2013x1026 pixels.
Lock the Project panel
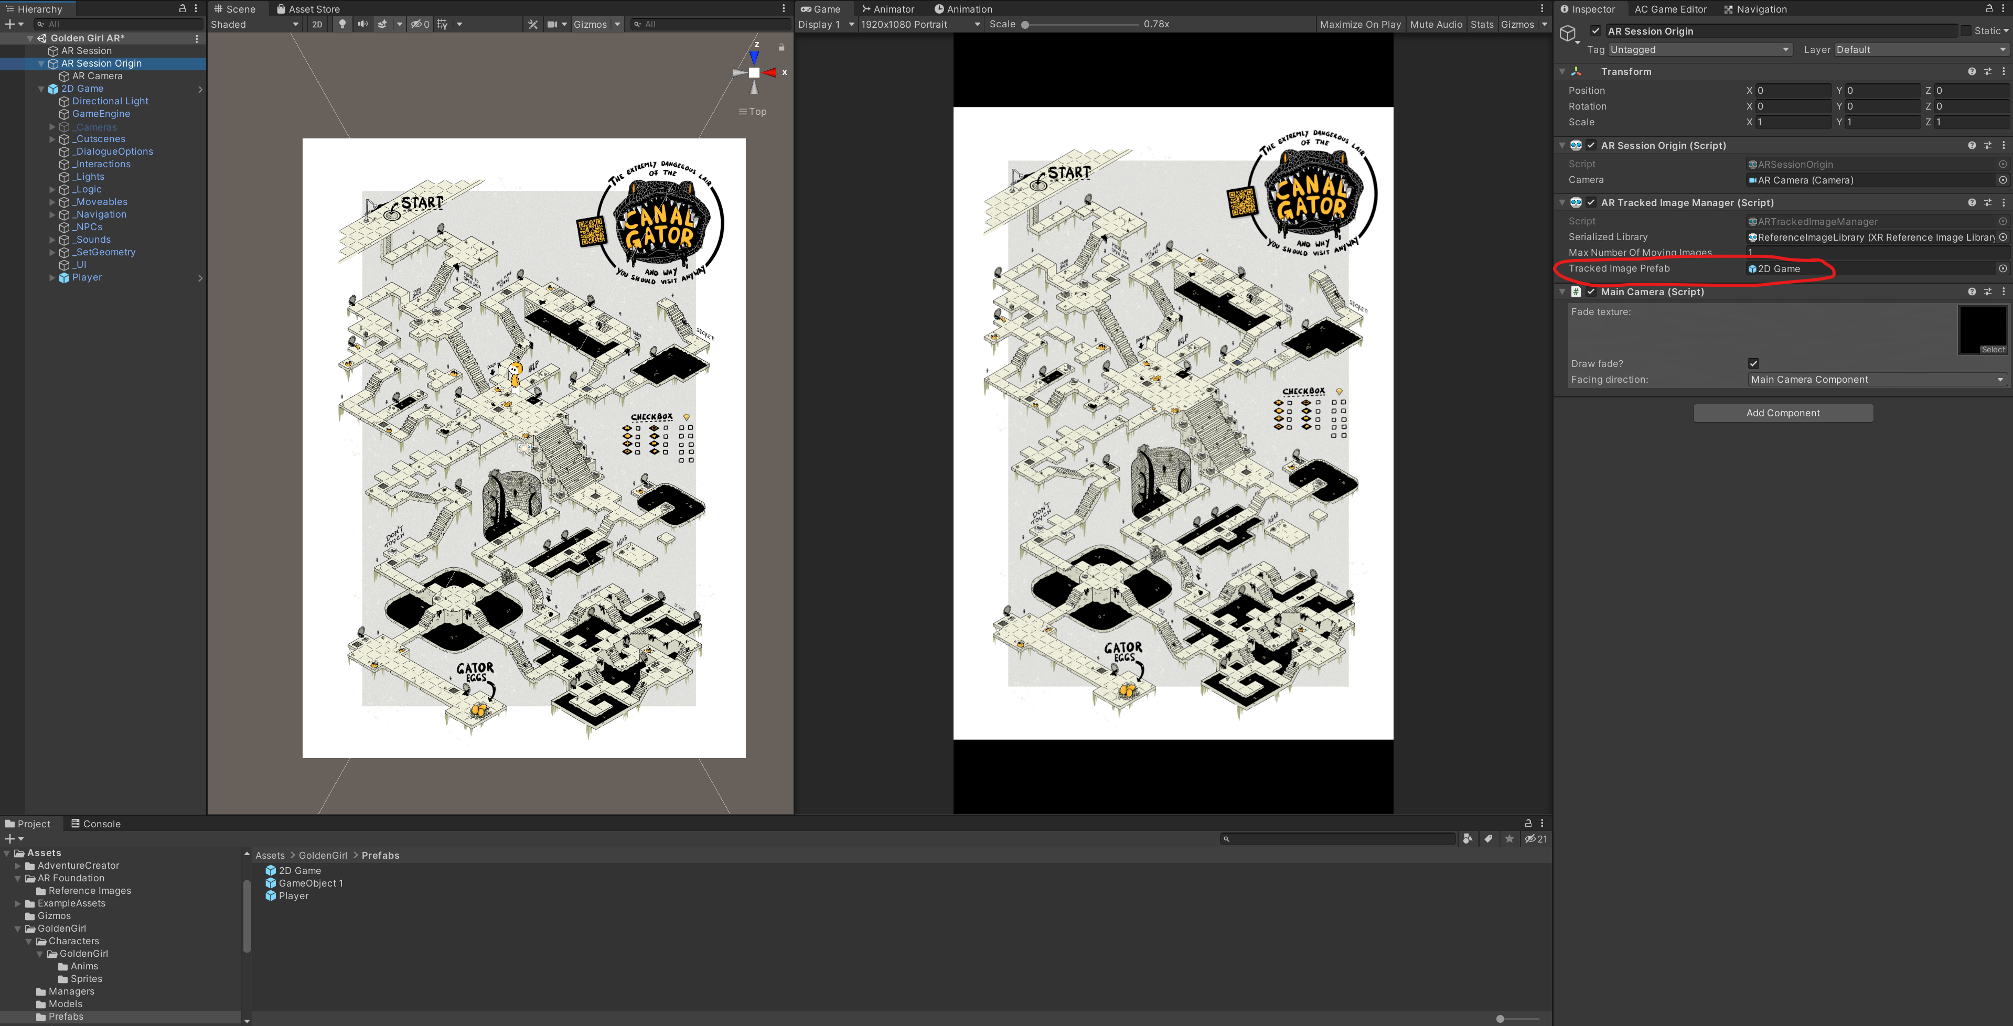point(1528,823)
